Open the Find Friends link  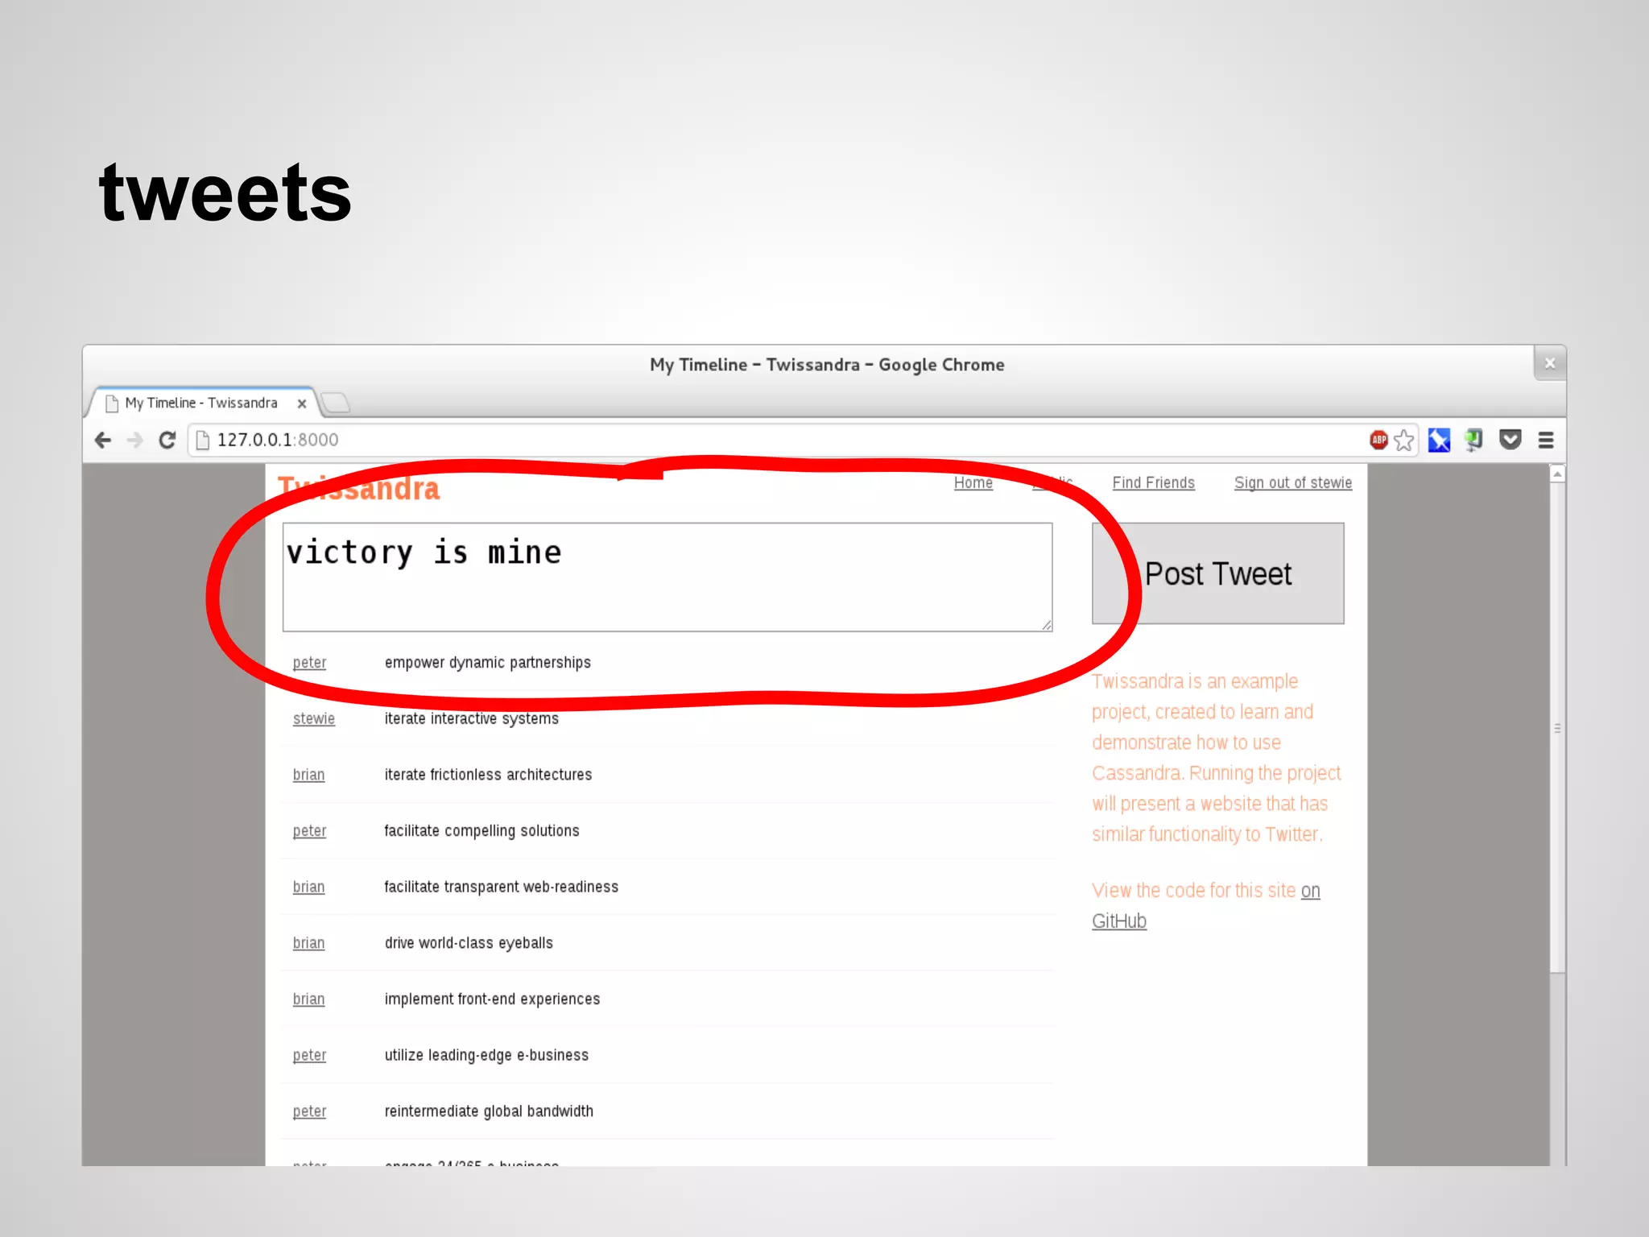1153,482
